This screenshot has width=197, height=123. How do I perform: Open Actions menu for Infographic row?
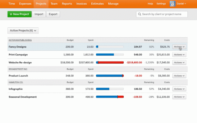click(x=179, y=89)
